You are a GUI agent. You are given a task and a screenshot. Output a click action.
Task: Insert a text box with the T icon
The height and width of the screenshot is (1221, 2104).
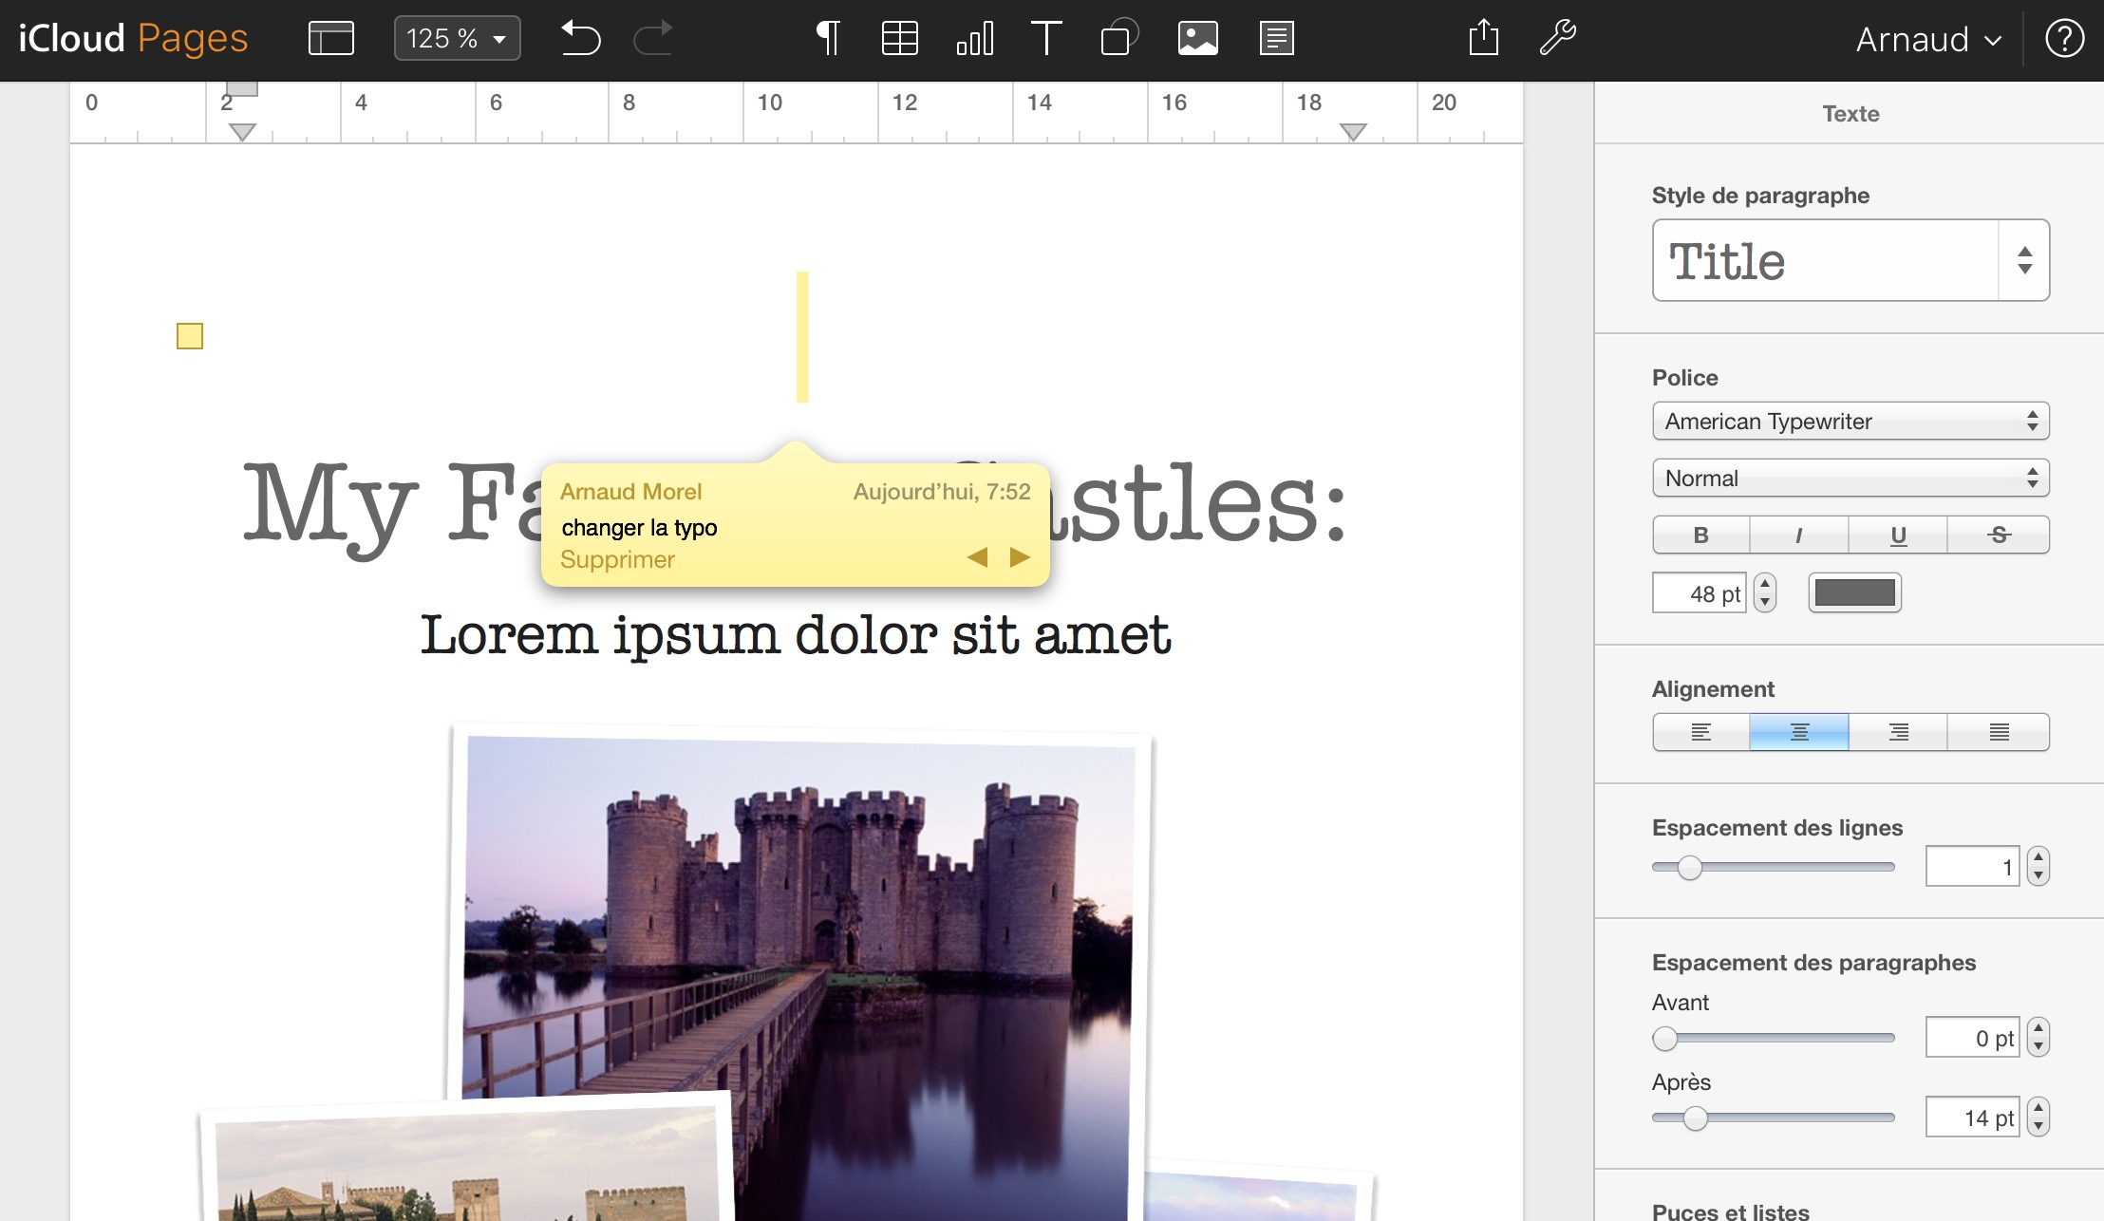pos(1046,39)
